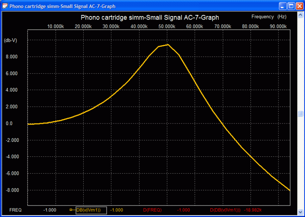Click the (db-V) Y-axis unit label
This screenshot has width=305, height=217.
[x=11, y=40]
